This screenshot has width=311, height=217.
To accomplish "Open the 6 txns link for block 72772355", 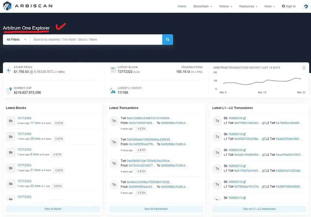I will coord(35,154).
